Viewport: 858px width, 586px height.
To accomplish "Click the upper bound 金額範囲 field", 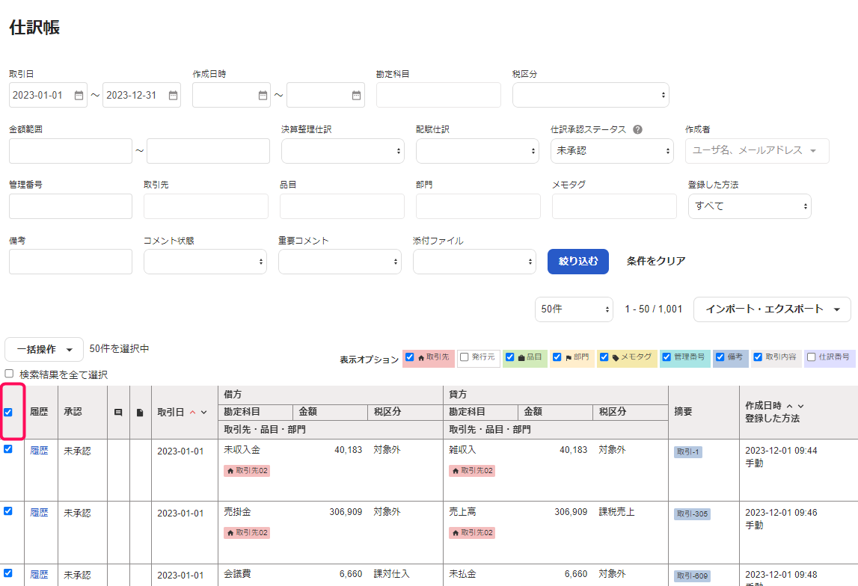I will (x=209, y=151).
